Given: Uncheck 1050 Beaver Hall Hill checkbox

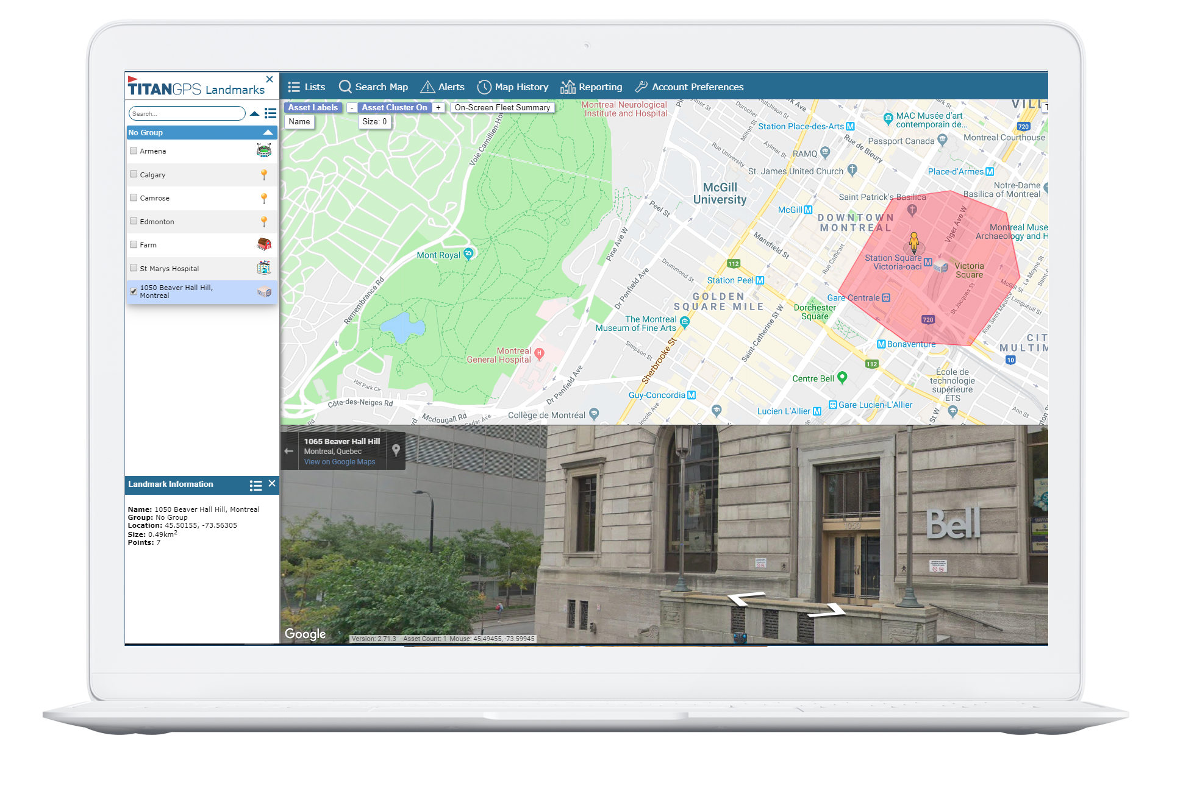Looking at the screenshot, I should pyautogui.click(x=134, y=291).
